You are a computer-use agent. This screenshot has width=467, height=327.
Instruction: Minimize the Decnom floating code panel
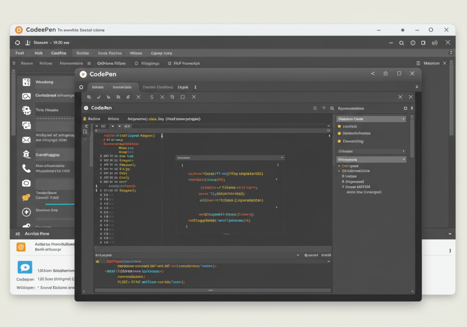tap(282, 157)
